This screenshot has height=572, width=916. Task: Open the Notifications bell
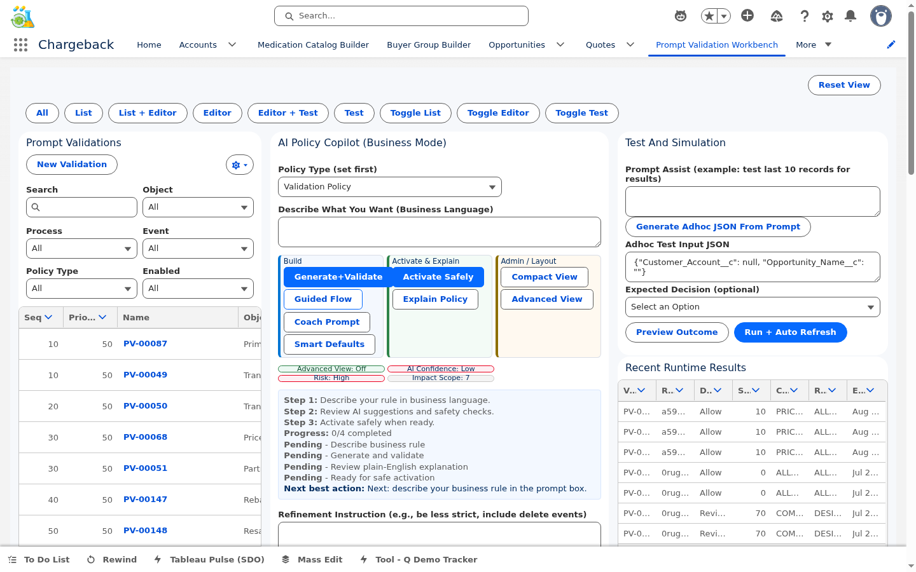pos(850,16)
